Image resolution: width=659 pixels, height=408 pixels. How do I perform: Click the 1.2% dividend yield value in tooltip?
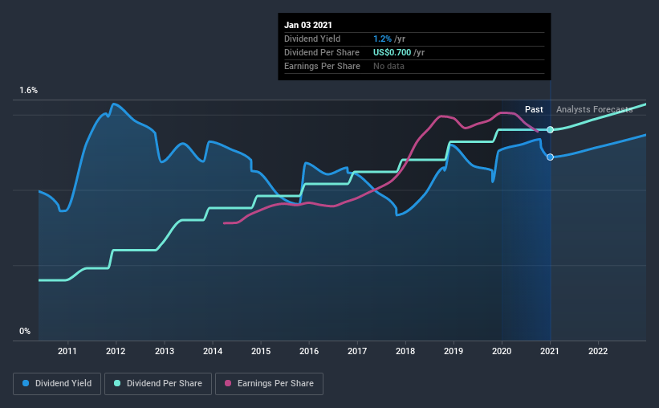tap(382, 39)
